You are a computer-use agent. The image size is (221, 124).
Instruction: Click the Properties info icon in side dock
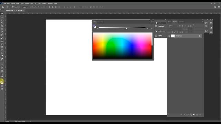point(206,31)
